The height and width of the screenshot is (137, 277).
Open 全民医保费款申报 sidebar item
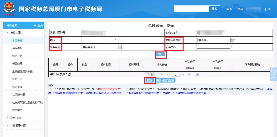22,71
